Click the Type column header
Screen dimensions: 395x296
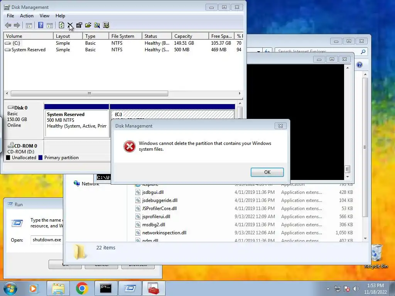click(96, 36)
